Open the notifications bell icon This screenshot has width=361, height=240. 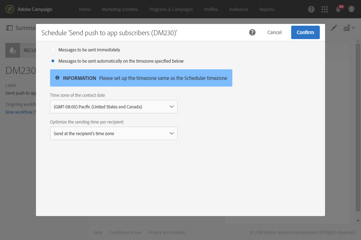pos(338,10)
